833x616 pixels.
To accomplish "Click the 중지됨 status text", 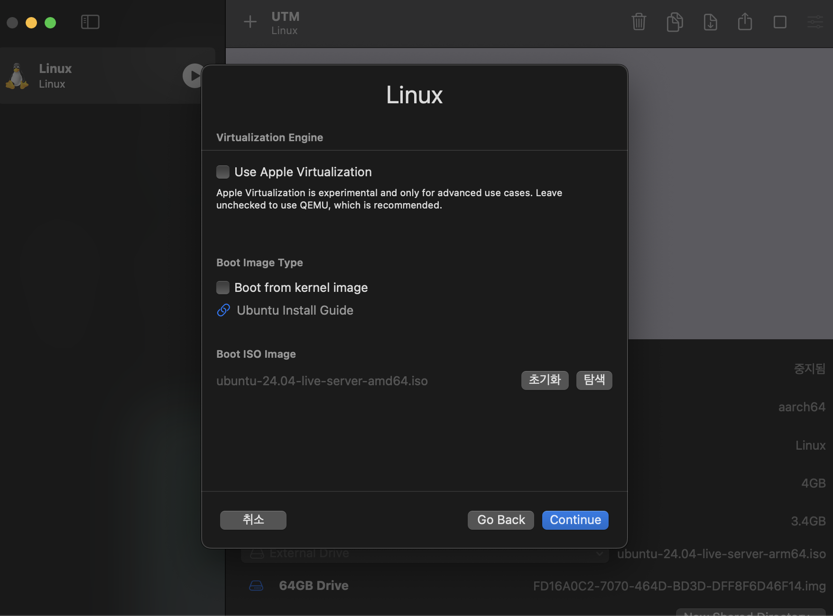I will 810,369.
